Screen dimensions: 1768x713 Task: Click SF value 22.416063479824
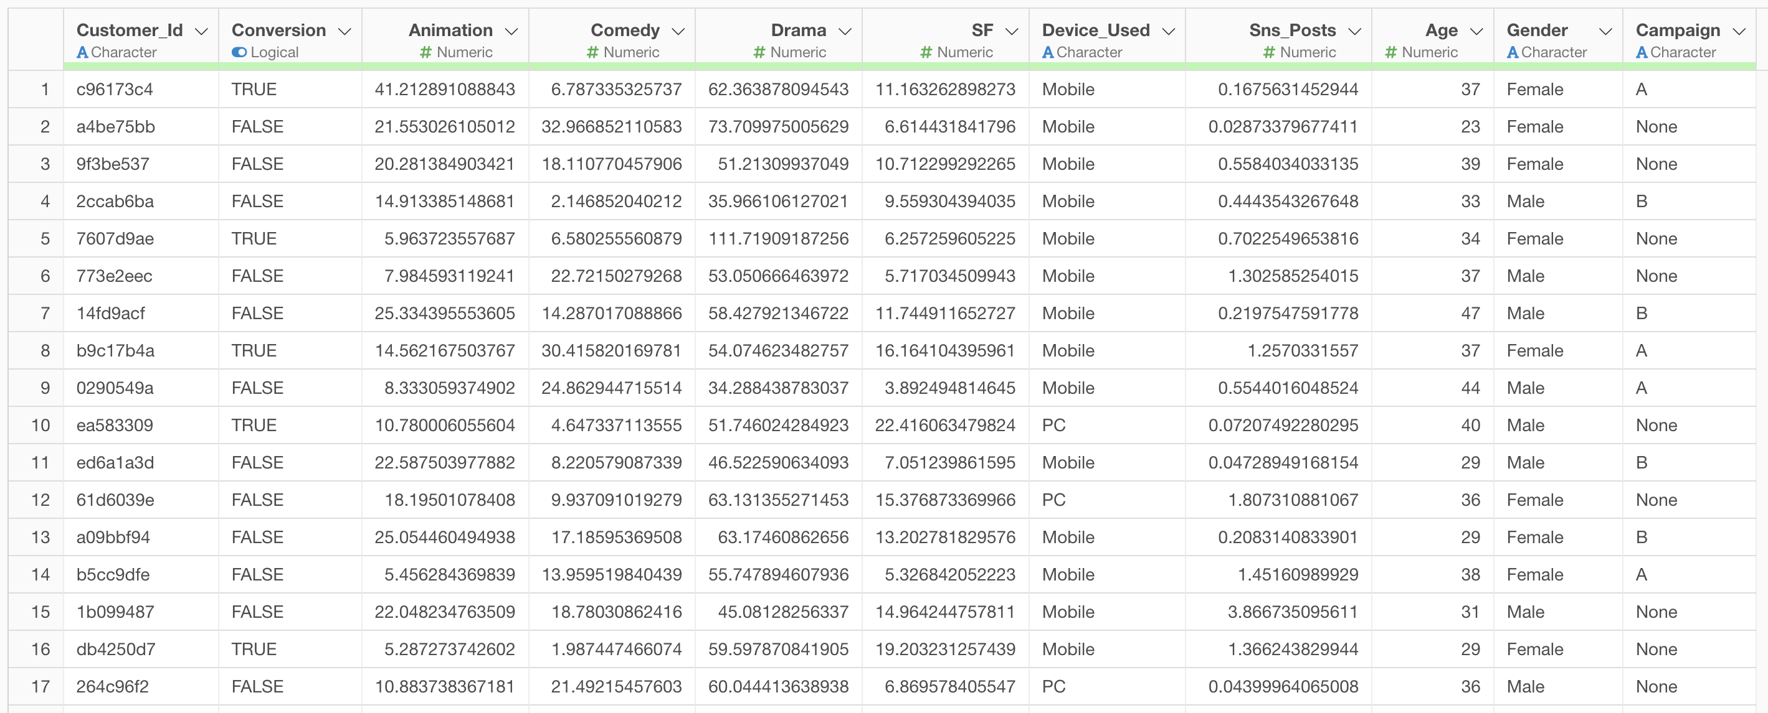coord(945,425)
